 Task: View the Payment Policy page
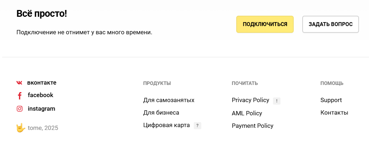coord(252,126)
